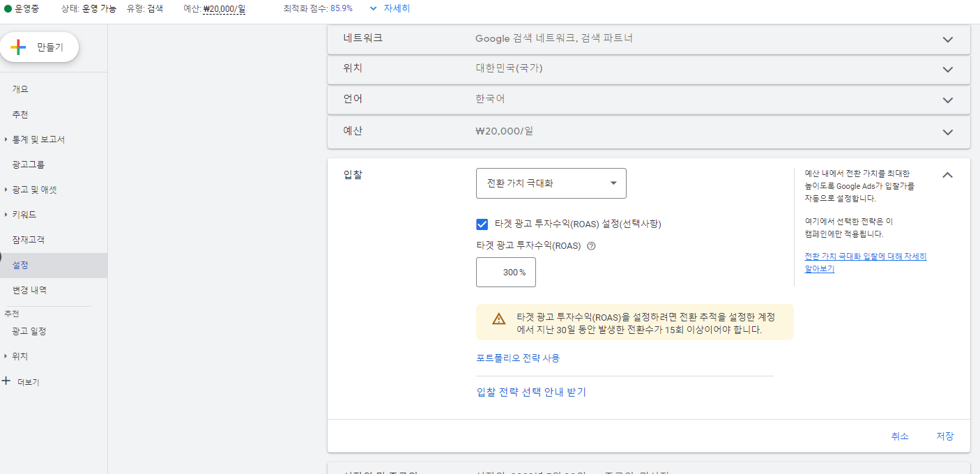The image size is (980, 474).
Task: Collapse the 입찰 section
Action: (947, 175)
